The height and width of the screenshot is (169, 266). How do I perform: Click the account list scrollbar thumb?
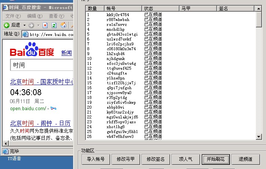(x=259, y=19)
